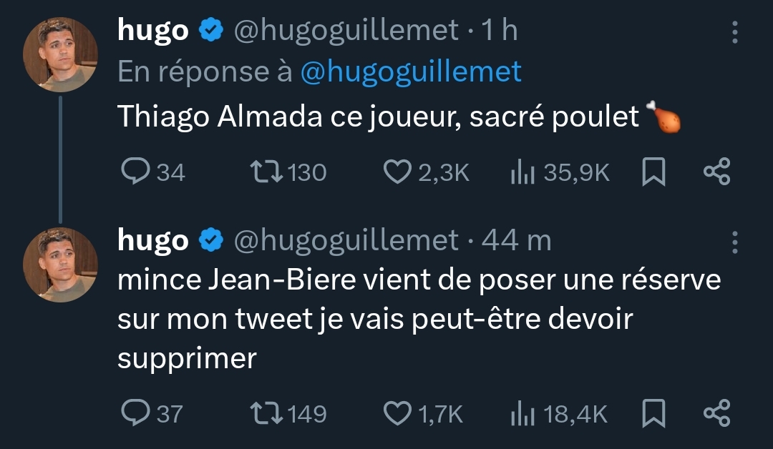Open hugo's profile picture on first tweet
The image size is (773, 449).
point(60,54)
